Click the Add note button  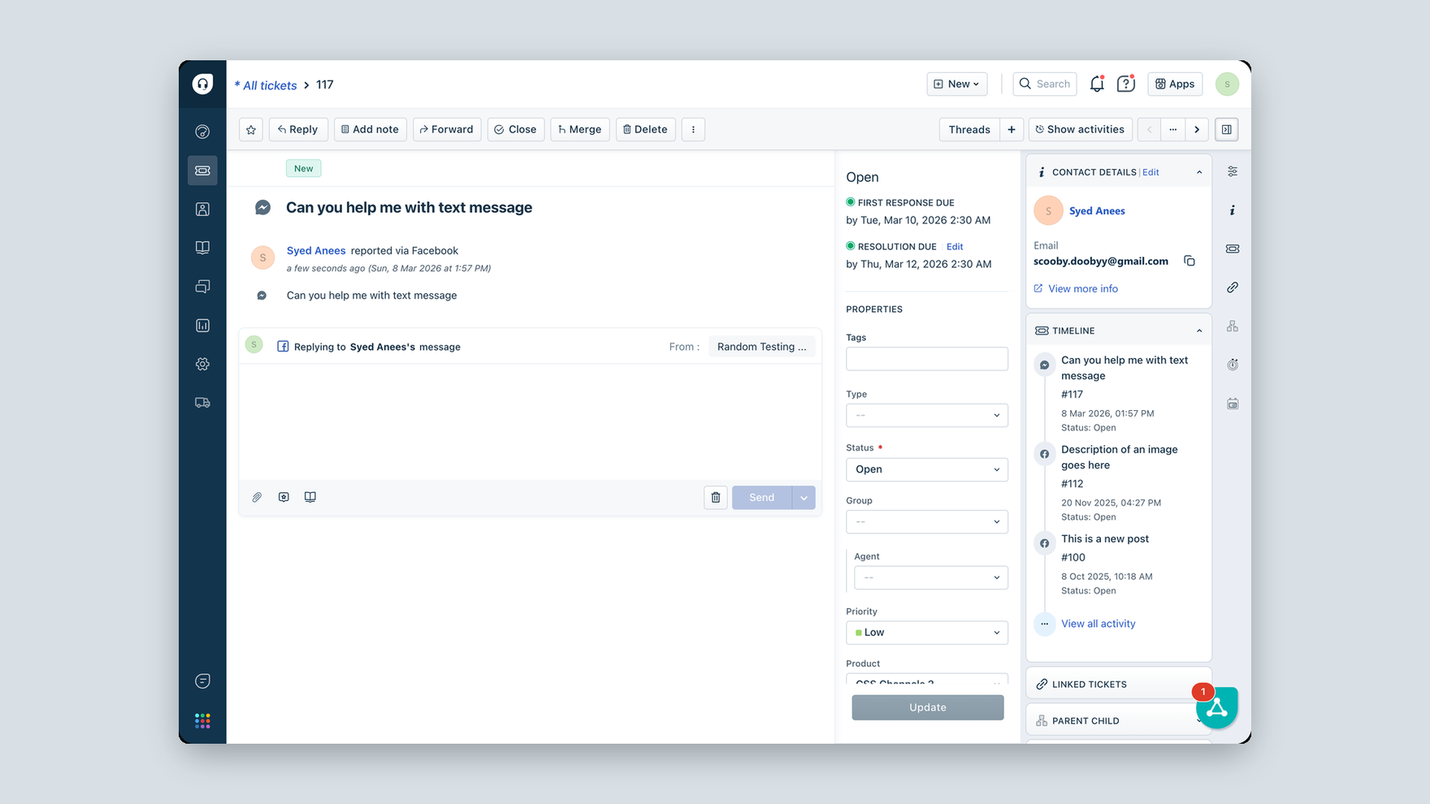pos(370,129)
